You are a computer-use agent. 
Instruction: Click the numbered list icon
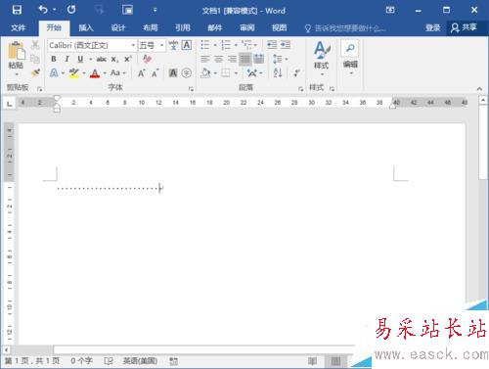226,45
